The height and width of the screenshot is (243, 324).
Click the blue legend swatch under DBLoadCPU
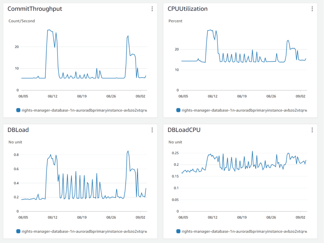pyautogui.click(x=178, y=231)
